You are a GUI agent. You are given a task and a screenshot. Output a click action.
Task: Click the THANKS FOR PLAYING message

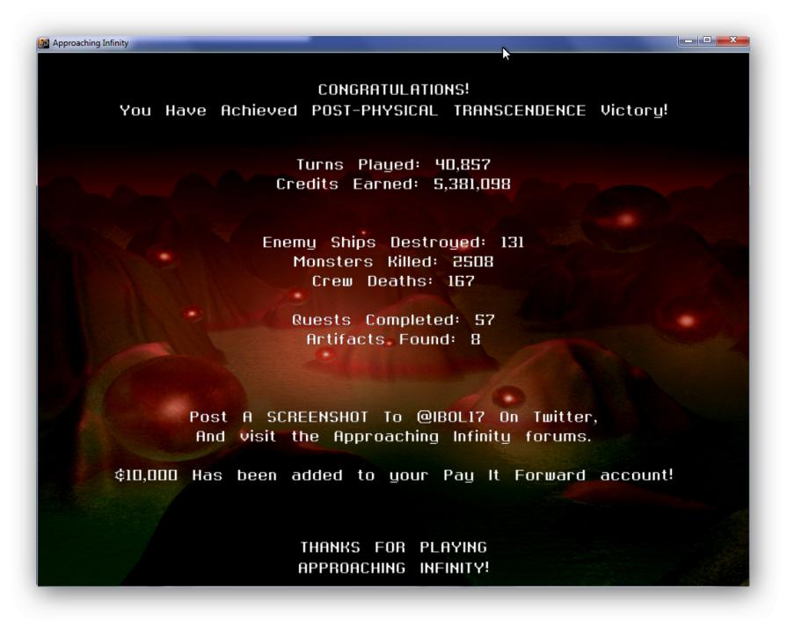pos(393,547)
